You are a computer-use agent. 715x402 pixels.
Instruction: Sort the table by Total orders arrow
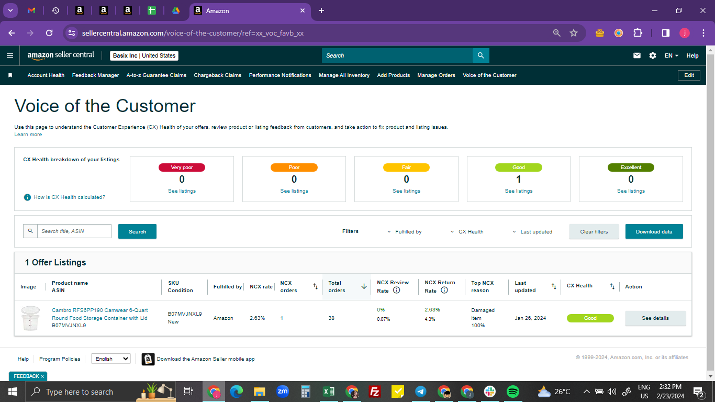pyautogui.click(x=364, y=286)
